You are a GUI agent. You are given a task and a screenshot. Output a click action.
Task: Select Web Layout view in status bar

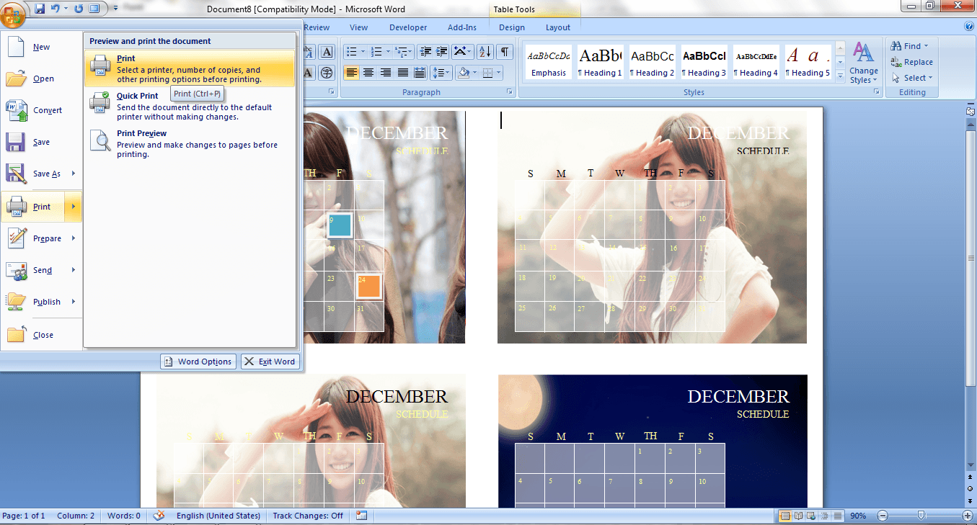[810, 516]
